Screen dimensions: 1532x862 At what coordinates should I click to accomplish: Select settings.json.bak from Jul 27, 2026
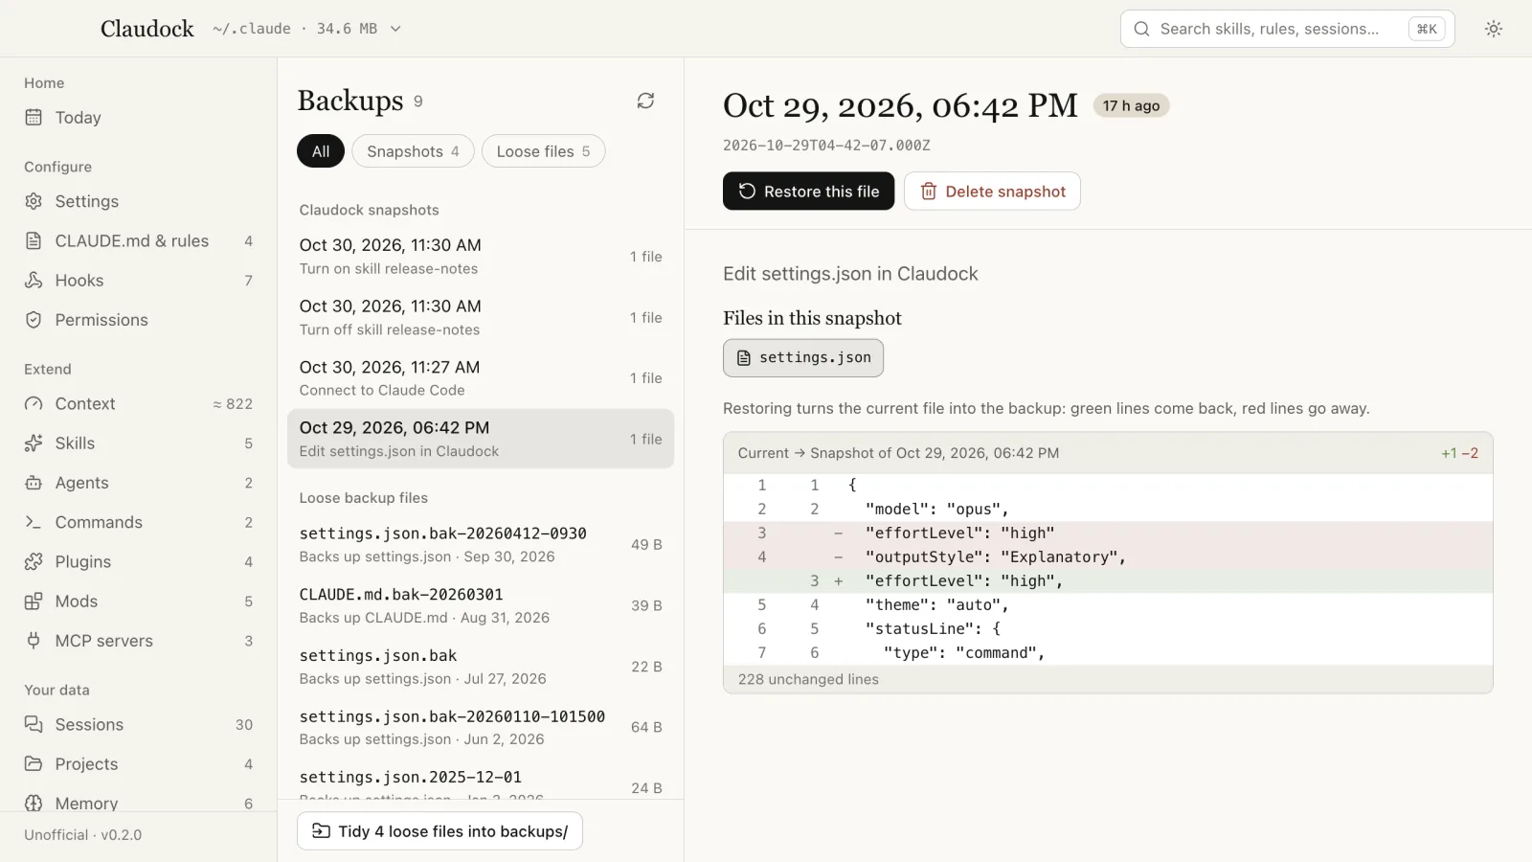coord(481,667)
